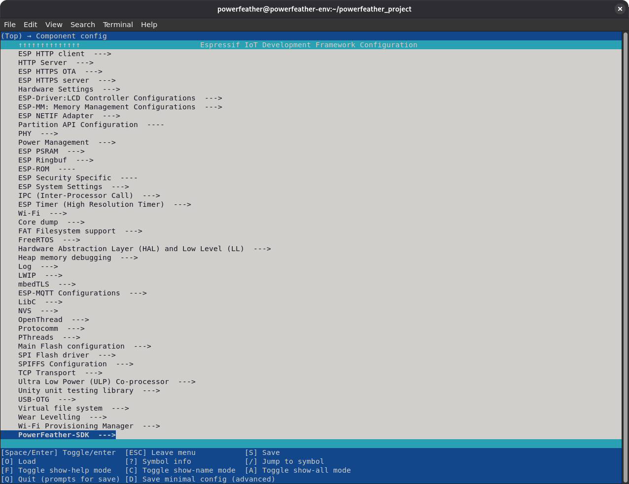
Task: Select ESP-Driver:LCD Controller Configurations entry
Action: (120, 98)
